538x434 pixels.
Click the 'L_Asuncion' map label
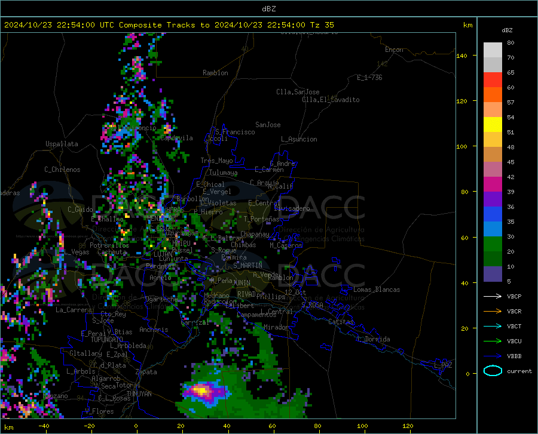[299, 139]
